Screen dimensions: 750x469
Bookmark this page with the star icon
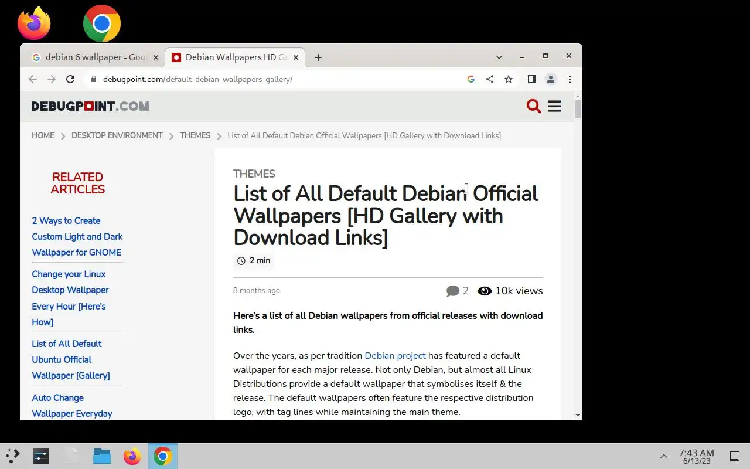pos(509,79)
